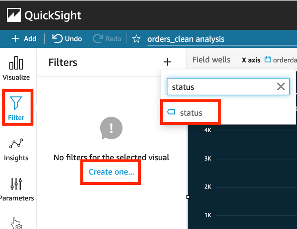Open the Filter panel
The width and height of the screenshot is (297, 229).
[x=16, y=108]
